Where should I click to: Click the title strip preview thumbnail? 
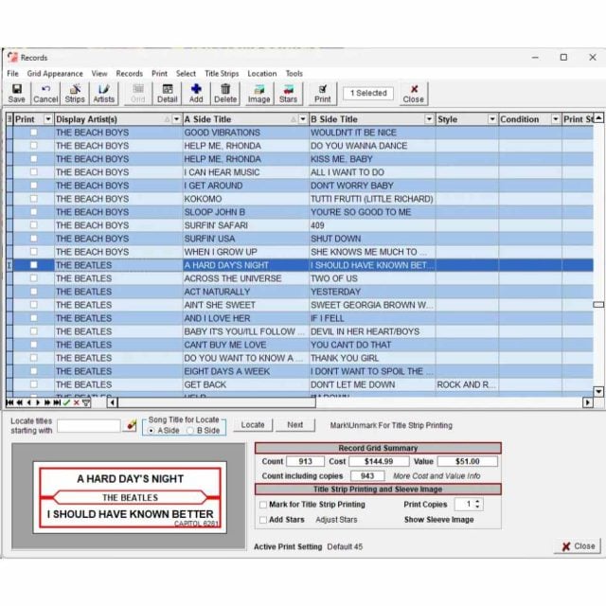click(x=130, y=497)
